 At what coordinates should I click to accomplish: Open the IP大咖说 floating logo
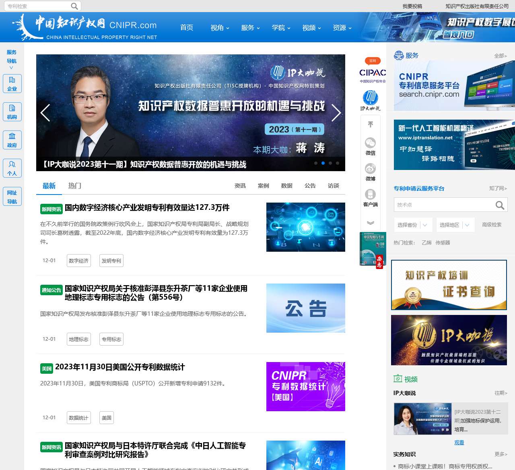371,100
